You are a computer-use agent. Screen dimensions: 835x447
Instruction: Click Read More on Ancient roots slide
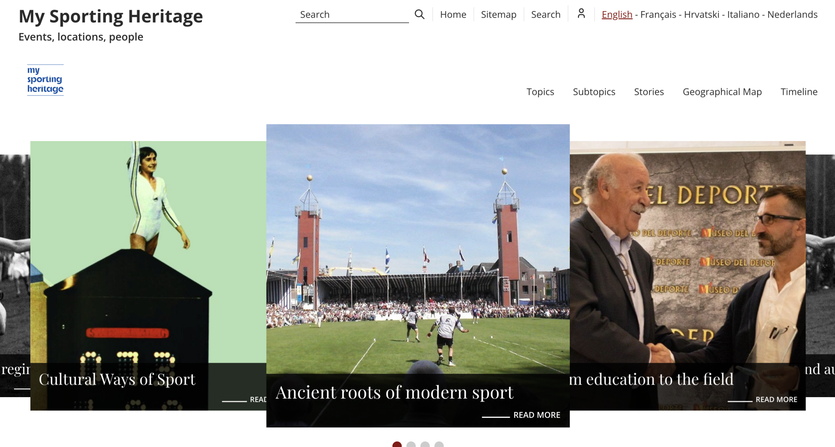tap(537, 415)
